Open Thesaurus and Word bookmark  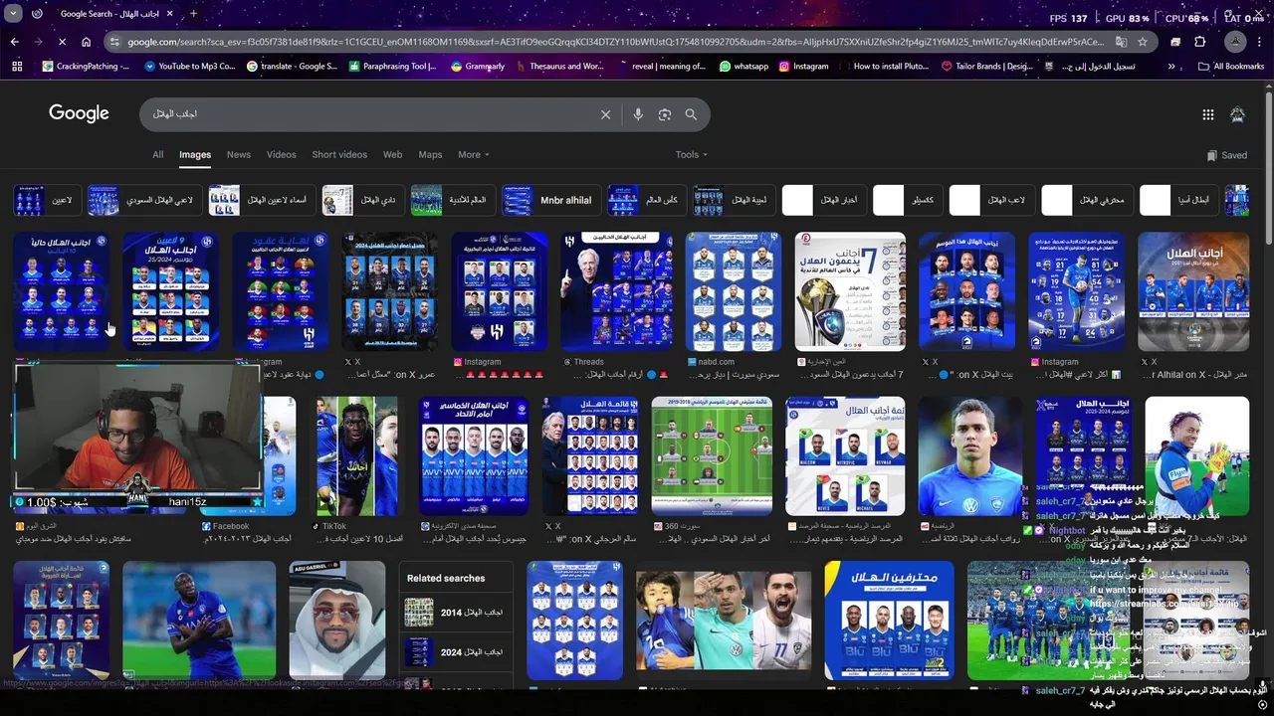559,67
